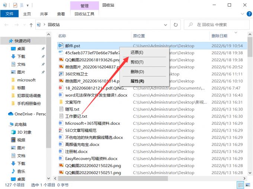
Task: Click the 邮件.pst file icon
Action: (61, 46)
